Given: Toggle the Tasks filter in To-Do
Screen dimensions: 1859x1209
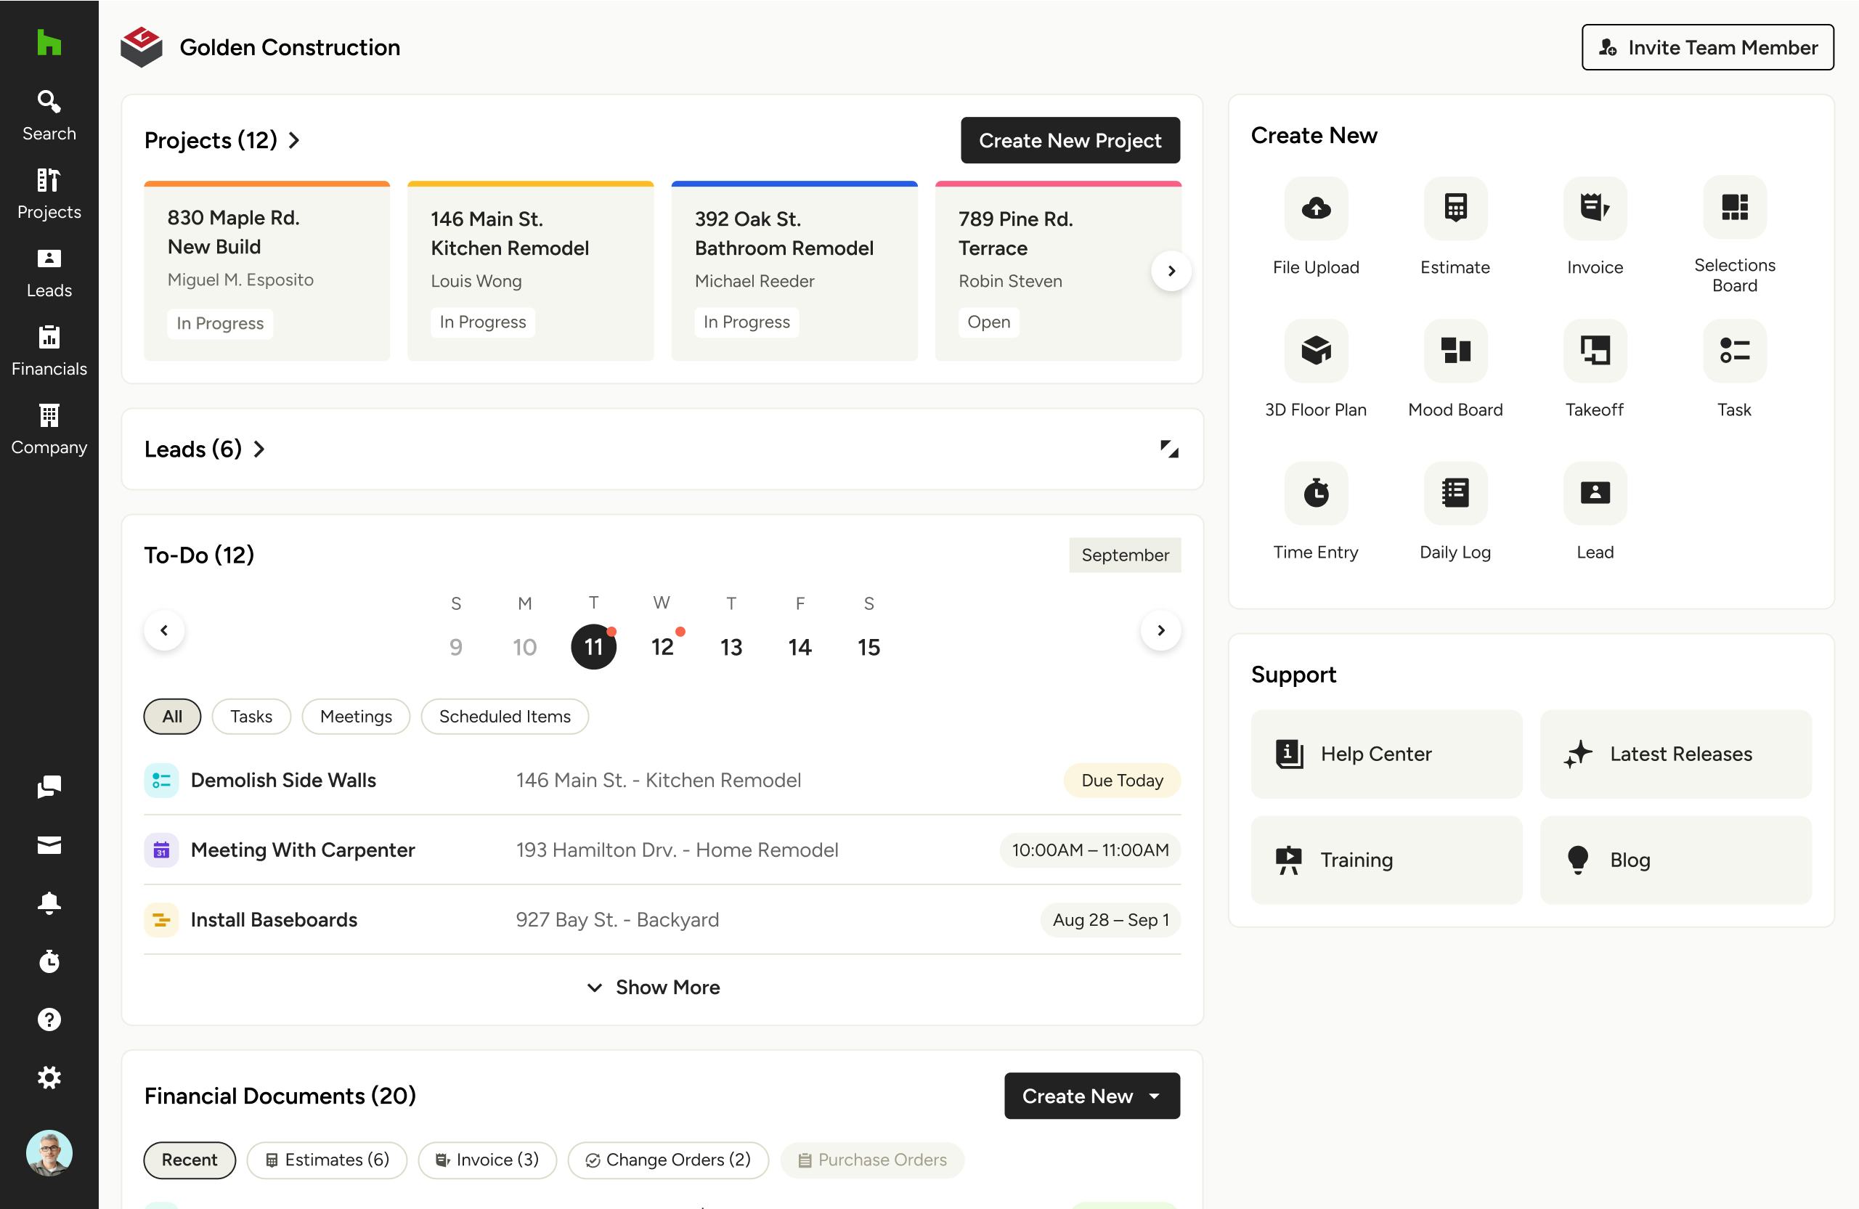Looking at the screenshot, I should click(x=251, y=716).
